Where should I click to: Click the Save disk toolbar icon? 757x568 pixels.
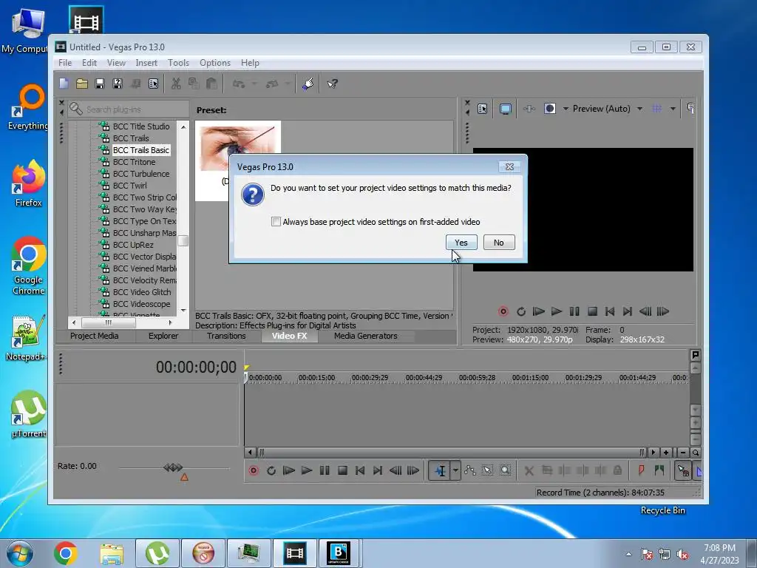click(100, 84)
